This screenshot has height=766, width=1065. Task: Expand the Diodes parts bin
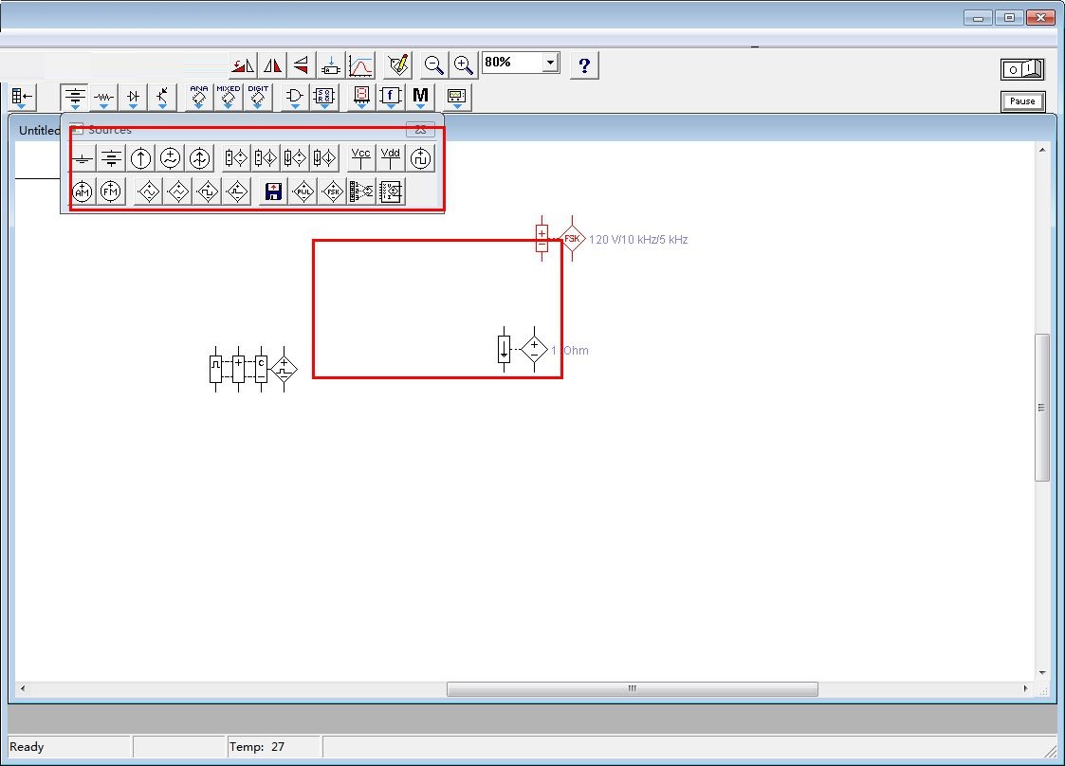(133, 97)
